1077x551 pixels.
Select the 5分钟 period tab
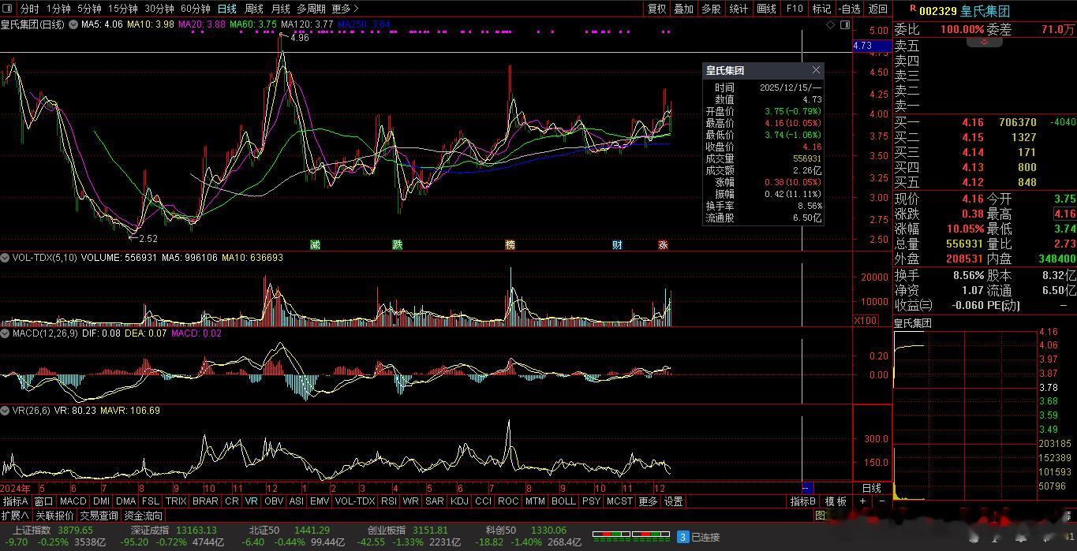[x=89, y=9]
